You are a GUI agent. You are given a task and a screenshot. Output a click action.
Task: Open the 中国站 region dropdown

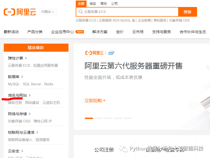pos(48,12)
